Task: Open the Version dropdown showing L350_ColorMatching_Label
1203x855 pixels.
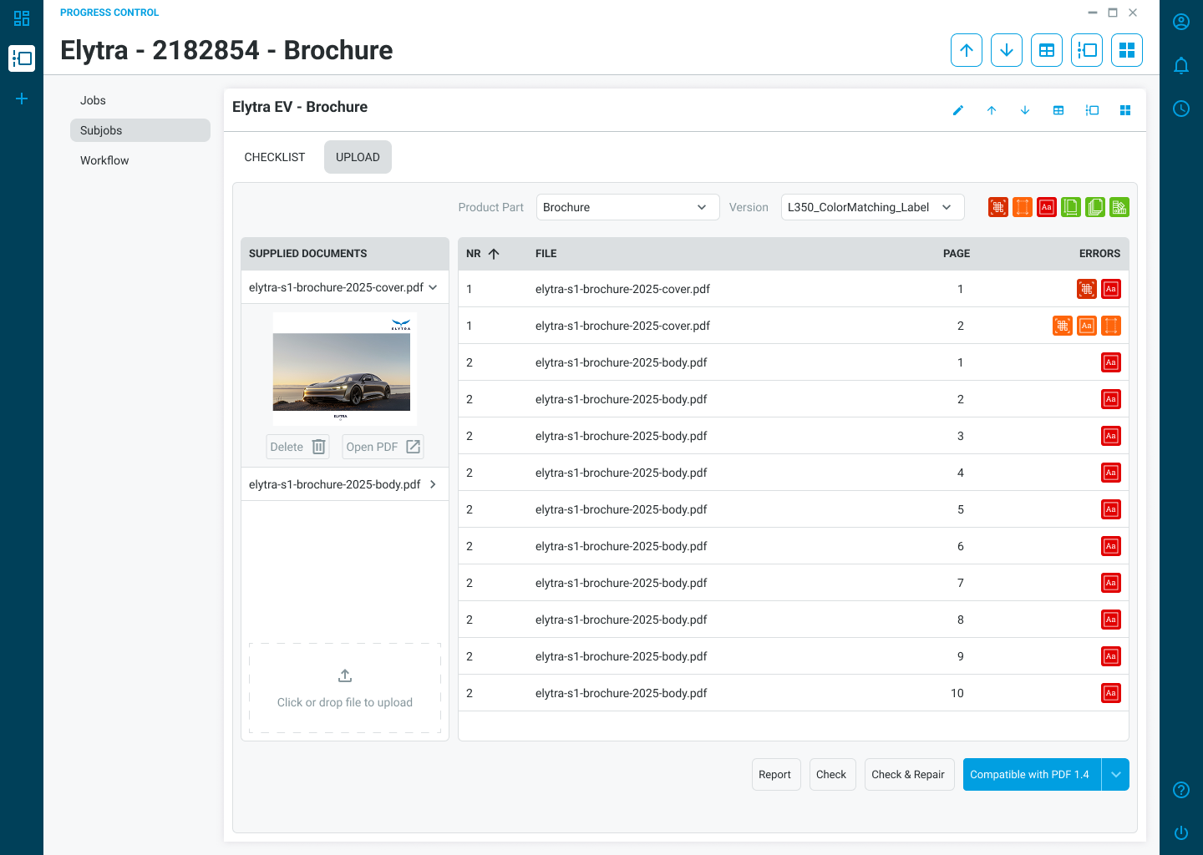Action: (x=872, y=207)
